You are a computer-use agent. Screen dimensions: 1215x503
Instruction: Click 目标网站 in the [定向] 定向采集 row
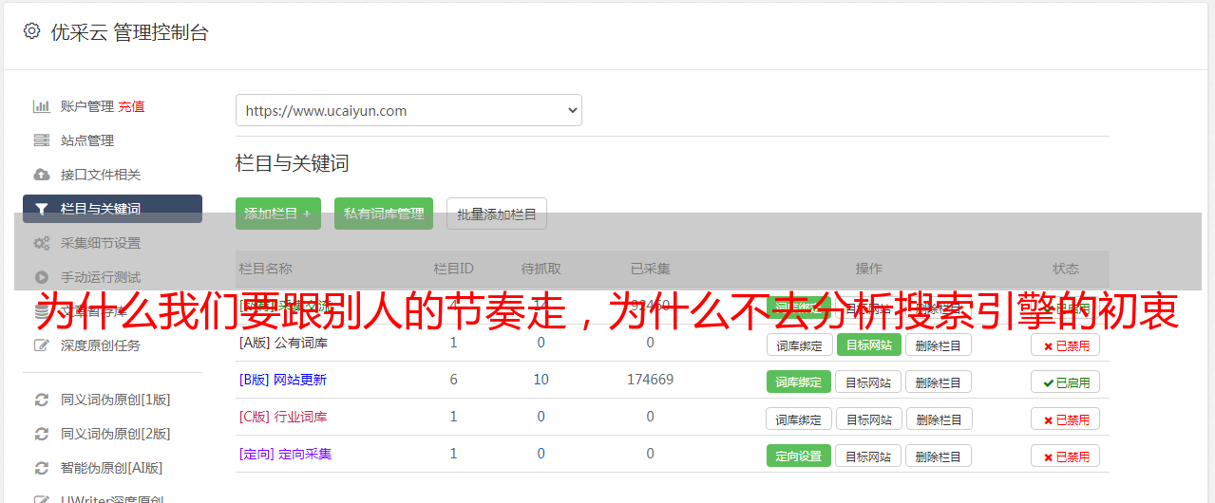(868, 456)
